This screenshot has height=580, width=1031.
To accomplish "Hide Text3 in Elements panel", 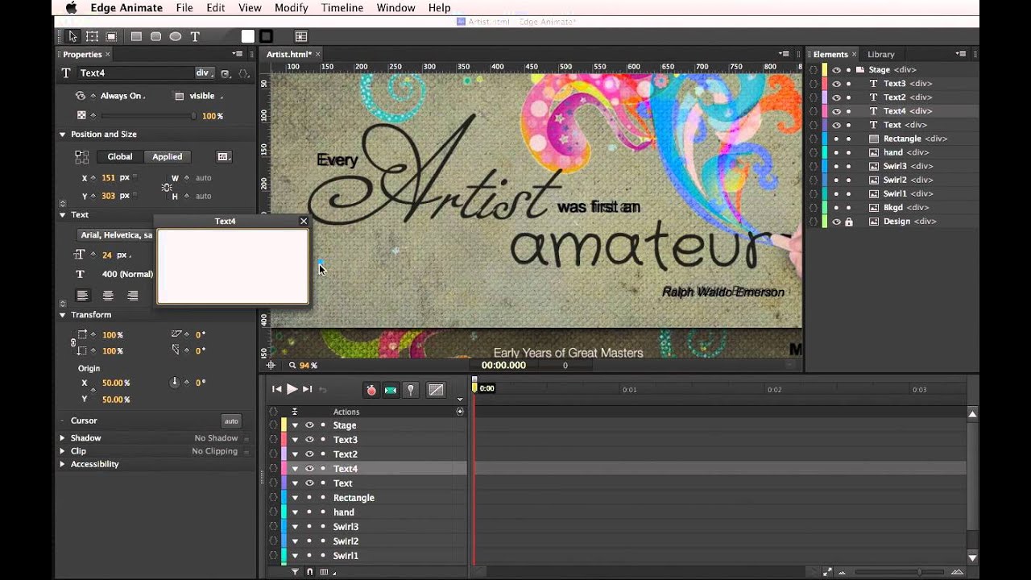I will (x=836, y=83).
